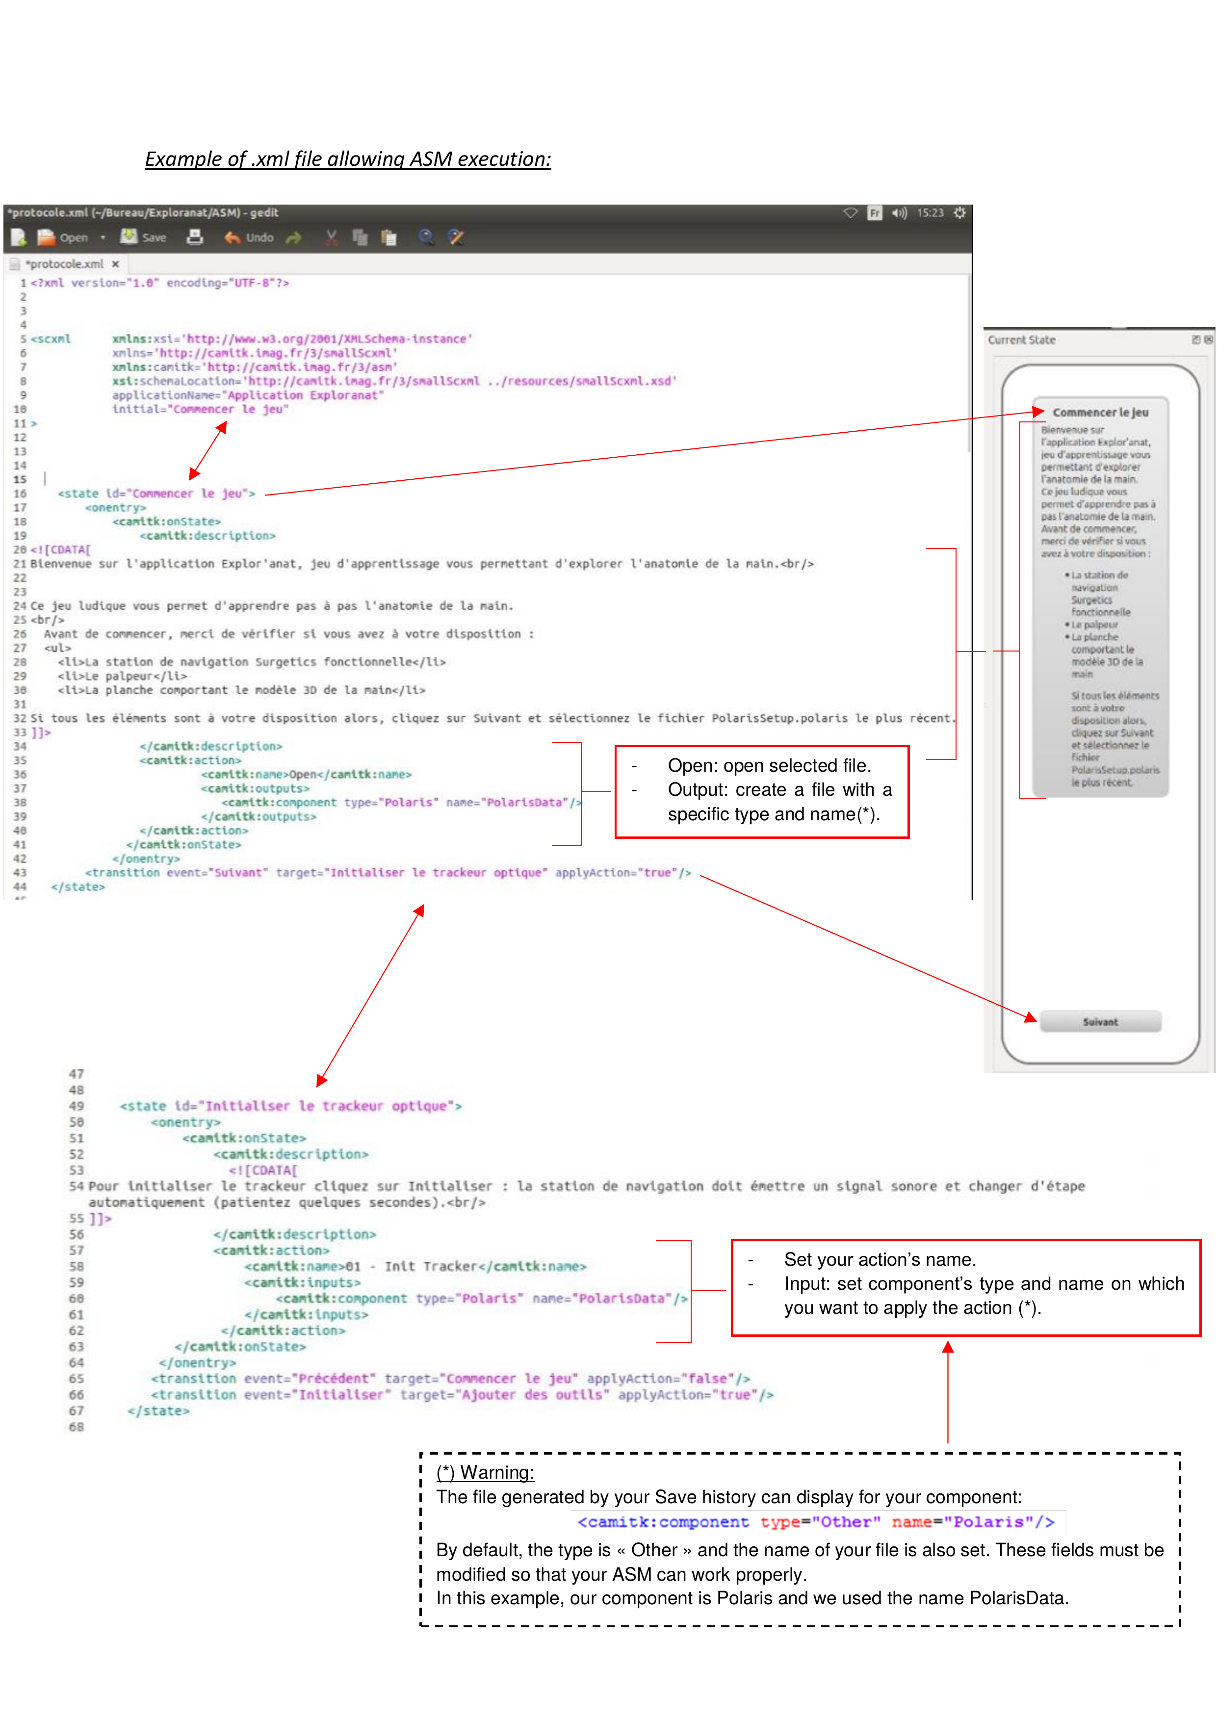The image size is (1217, 1721).
Task: Click the Find and Replace icon
Action: point(456,237)
